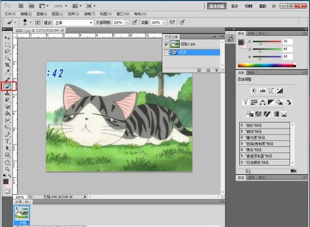Add a Levels adjustment
Viewport: 310px width, 227px height.
[263, 91]
